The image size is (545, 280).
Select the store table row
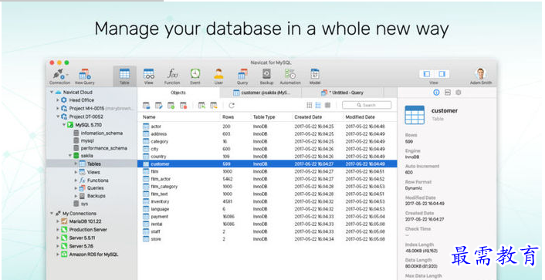click(x=267, y=239)
